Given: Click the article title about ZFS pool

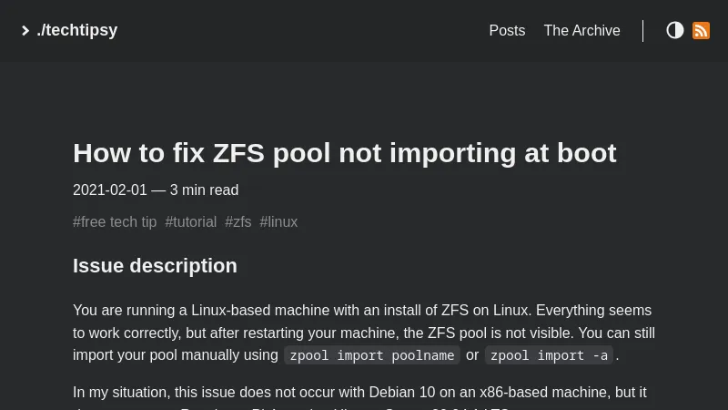Looking at the screenshot, I should (x=344, y=152).
